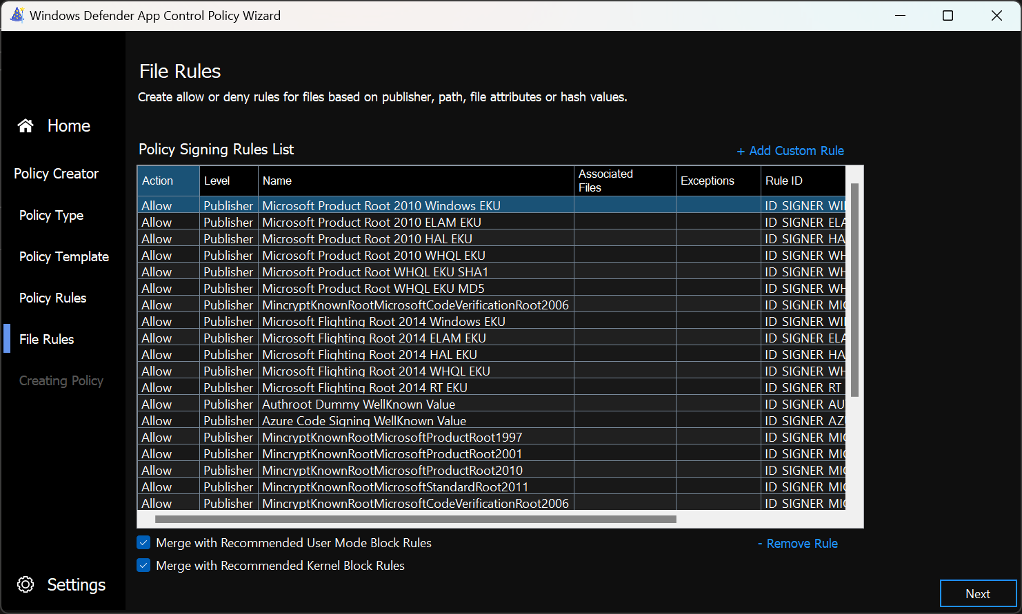Click Rule ID cell ID SIGNER RT
Screen dimensions: 1022x614
[x=803, y=387]
